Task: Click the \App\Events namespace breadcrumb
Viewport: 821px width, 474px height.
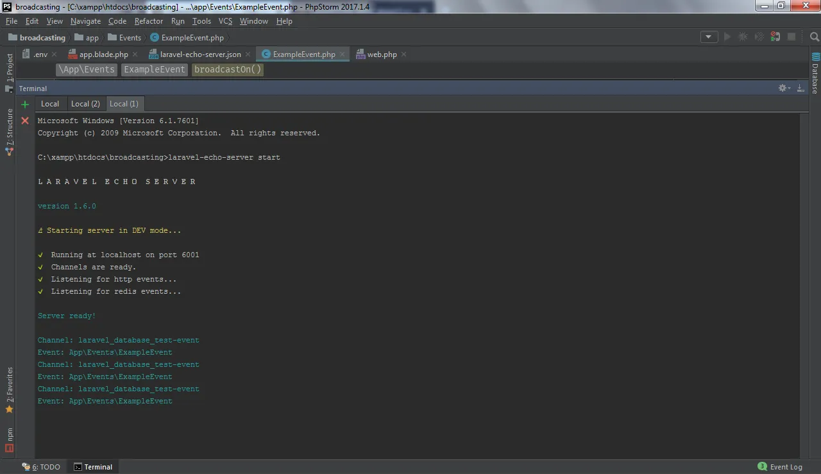Action: (x=87, y=69)
